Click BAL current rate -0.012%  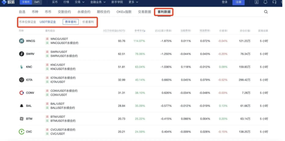[x=185, y=106]
